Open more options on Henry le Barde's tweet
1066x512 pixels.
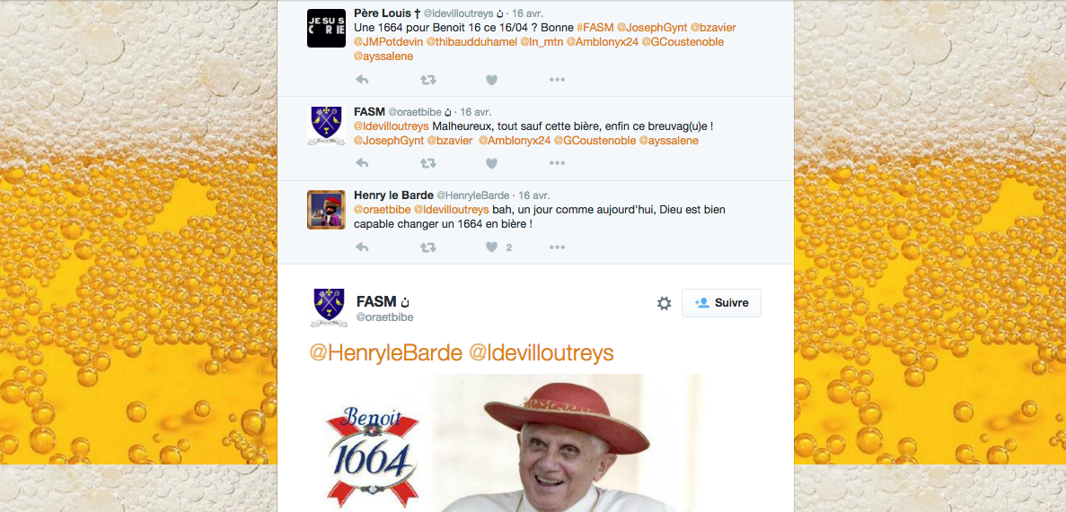(x=557, y=247)
